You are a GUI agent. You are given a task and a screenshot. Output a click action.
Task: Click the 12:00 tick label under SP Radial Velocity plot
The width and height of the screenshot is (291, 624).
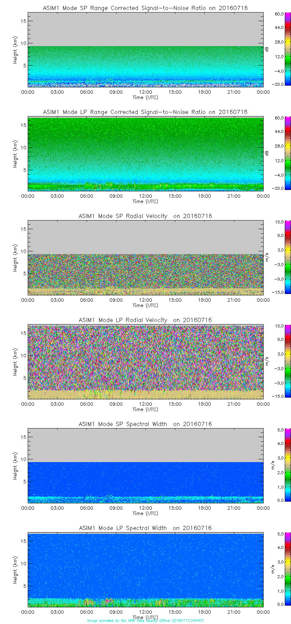click(145, 300)
